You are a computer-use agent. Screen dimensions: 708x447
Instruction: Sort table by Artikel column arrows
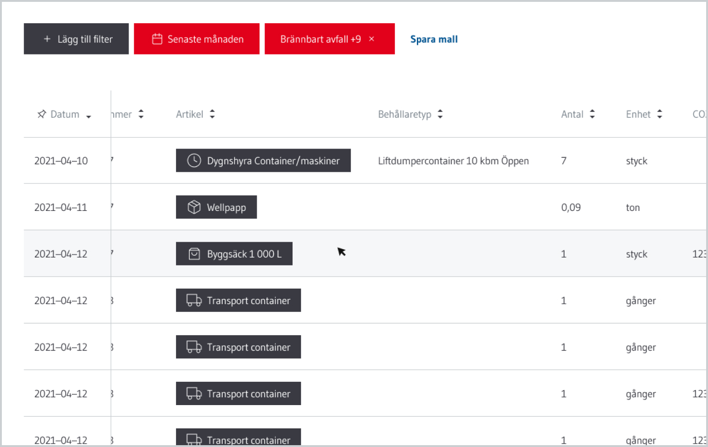point(212,114)
